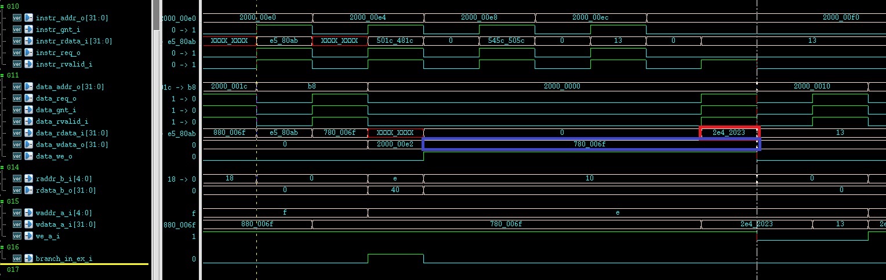Click the bus icon beside data_addr_o[31:0]
This screenshot has width=886, height=280.
pos(28,87)
